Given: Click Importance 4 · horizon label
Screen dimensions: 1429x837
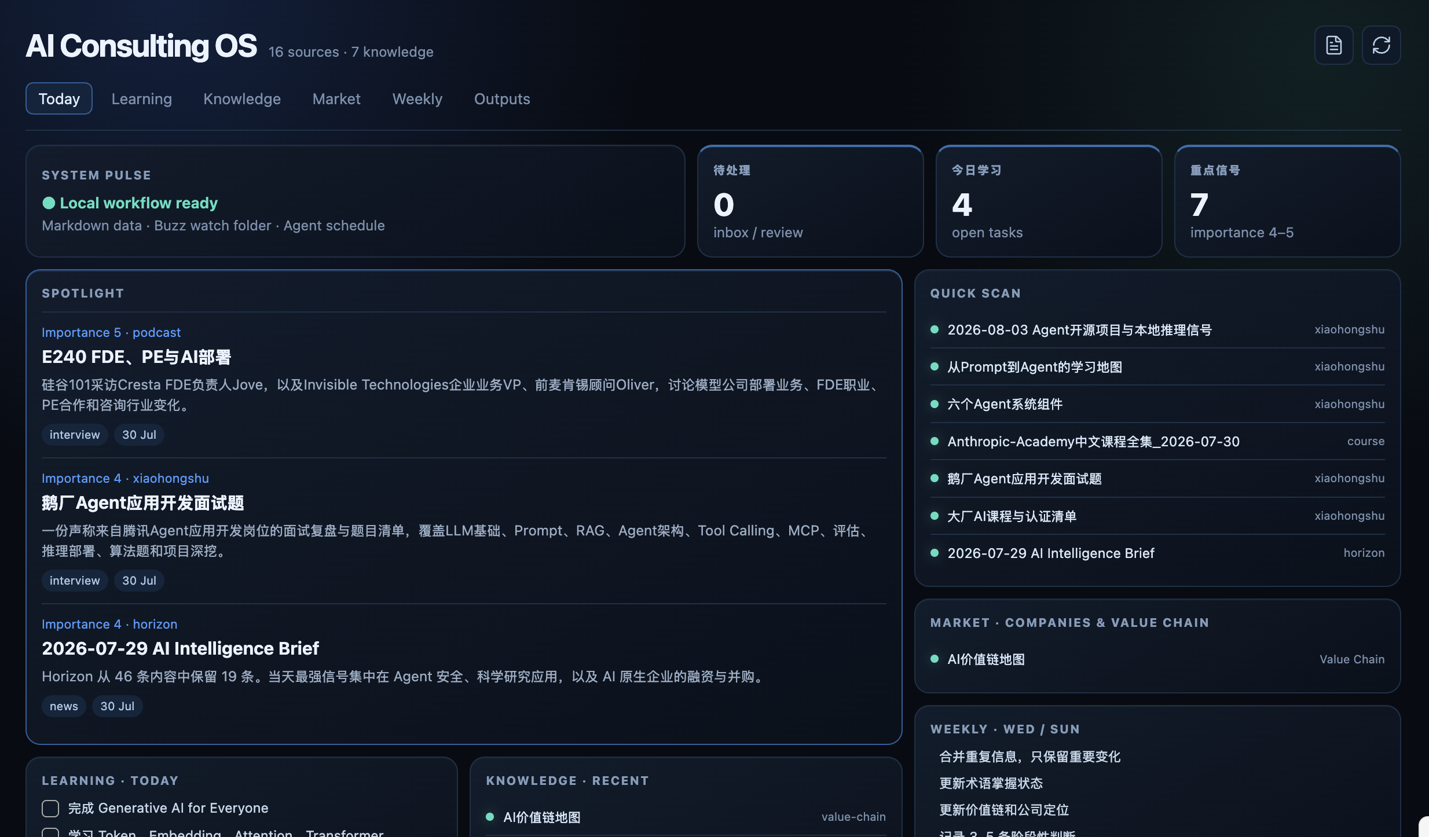Looking at the screenshot, I should (x=109, y=624).
